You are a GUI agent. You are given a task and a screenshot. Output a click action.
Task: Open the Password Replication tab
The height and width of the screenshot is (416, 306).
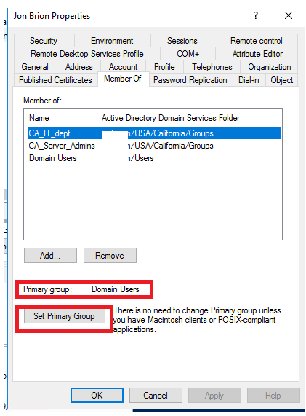point(190,80)
